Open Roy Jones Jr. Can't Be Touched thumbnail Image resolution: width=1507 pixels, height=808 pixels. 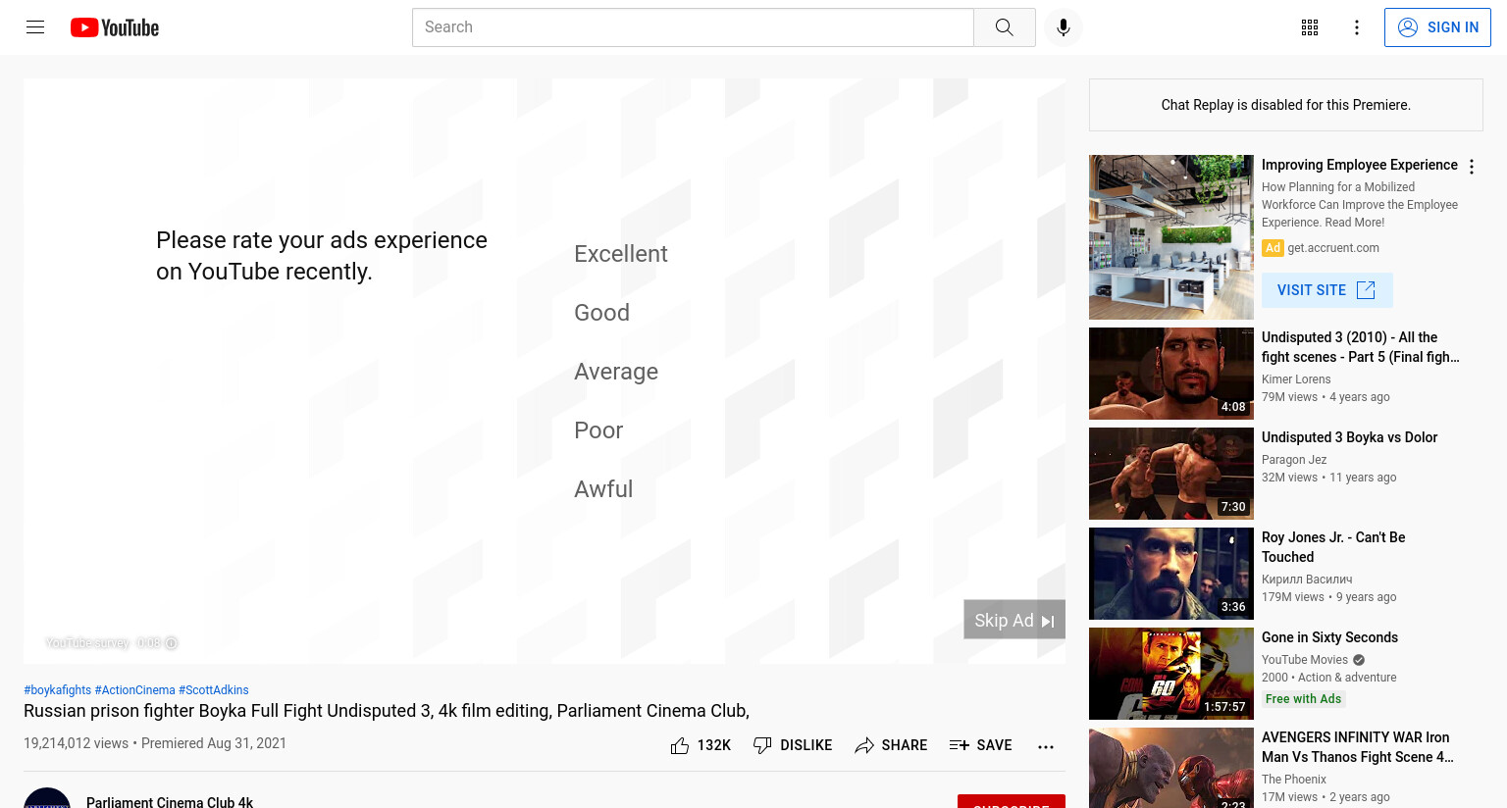click(1171, 574)
